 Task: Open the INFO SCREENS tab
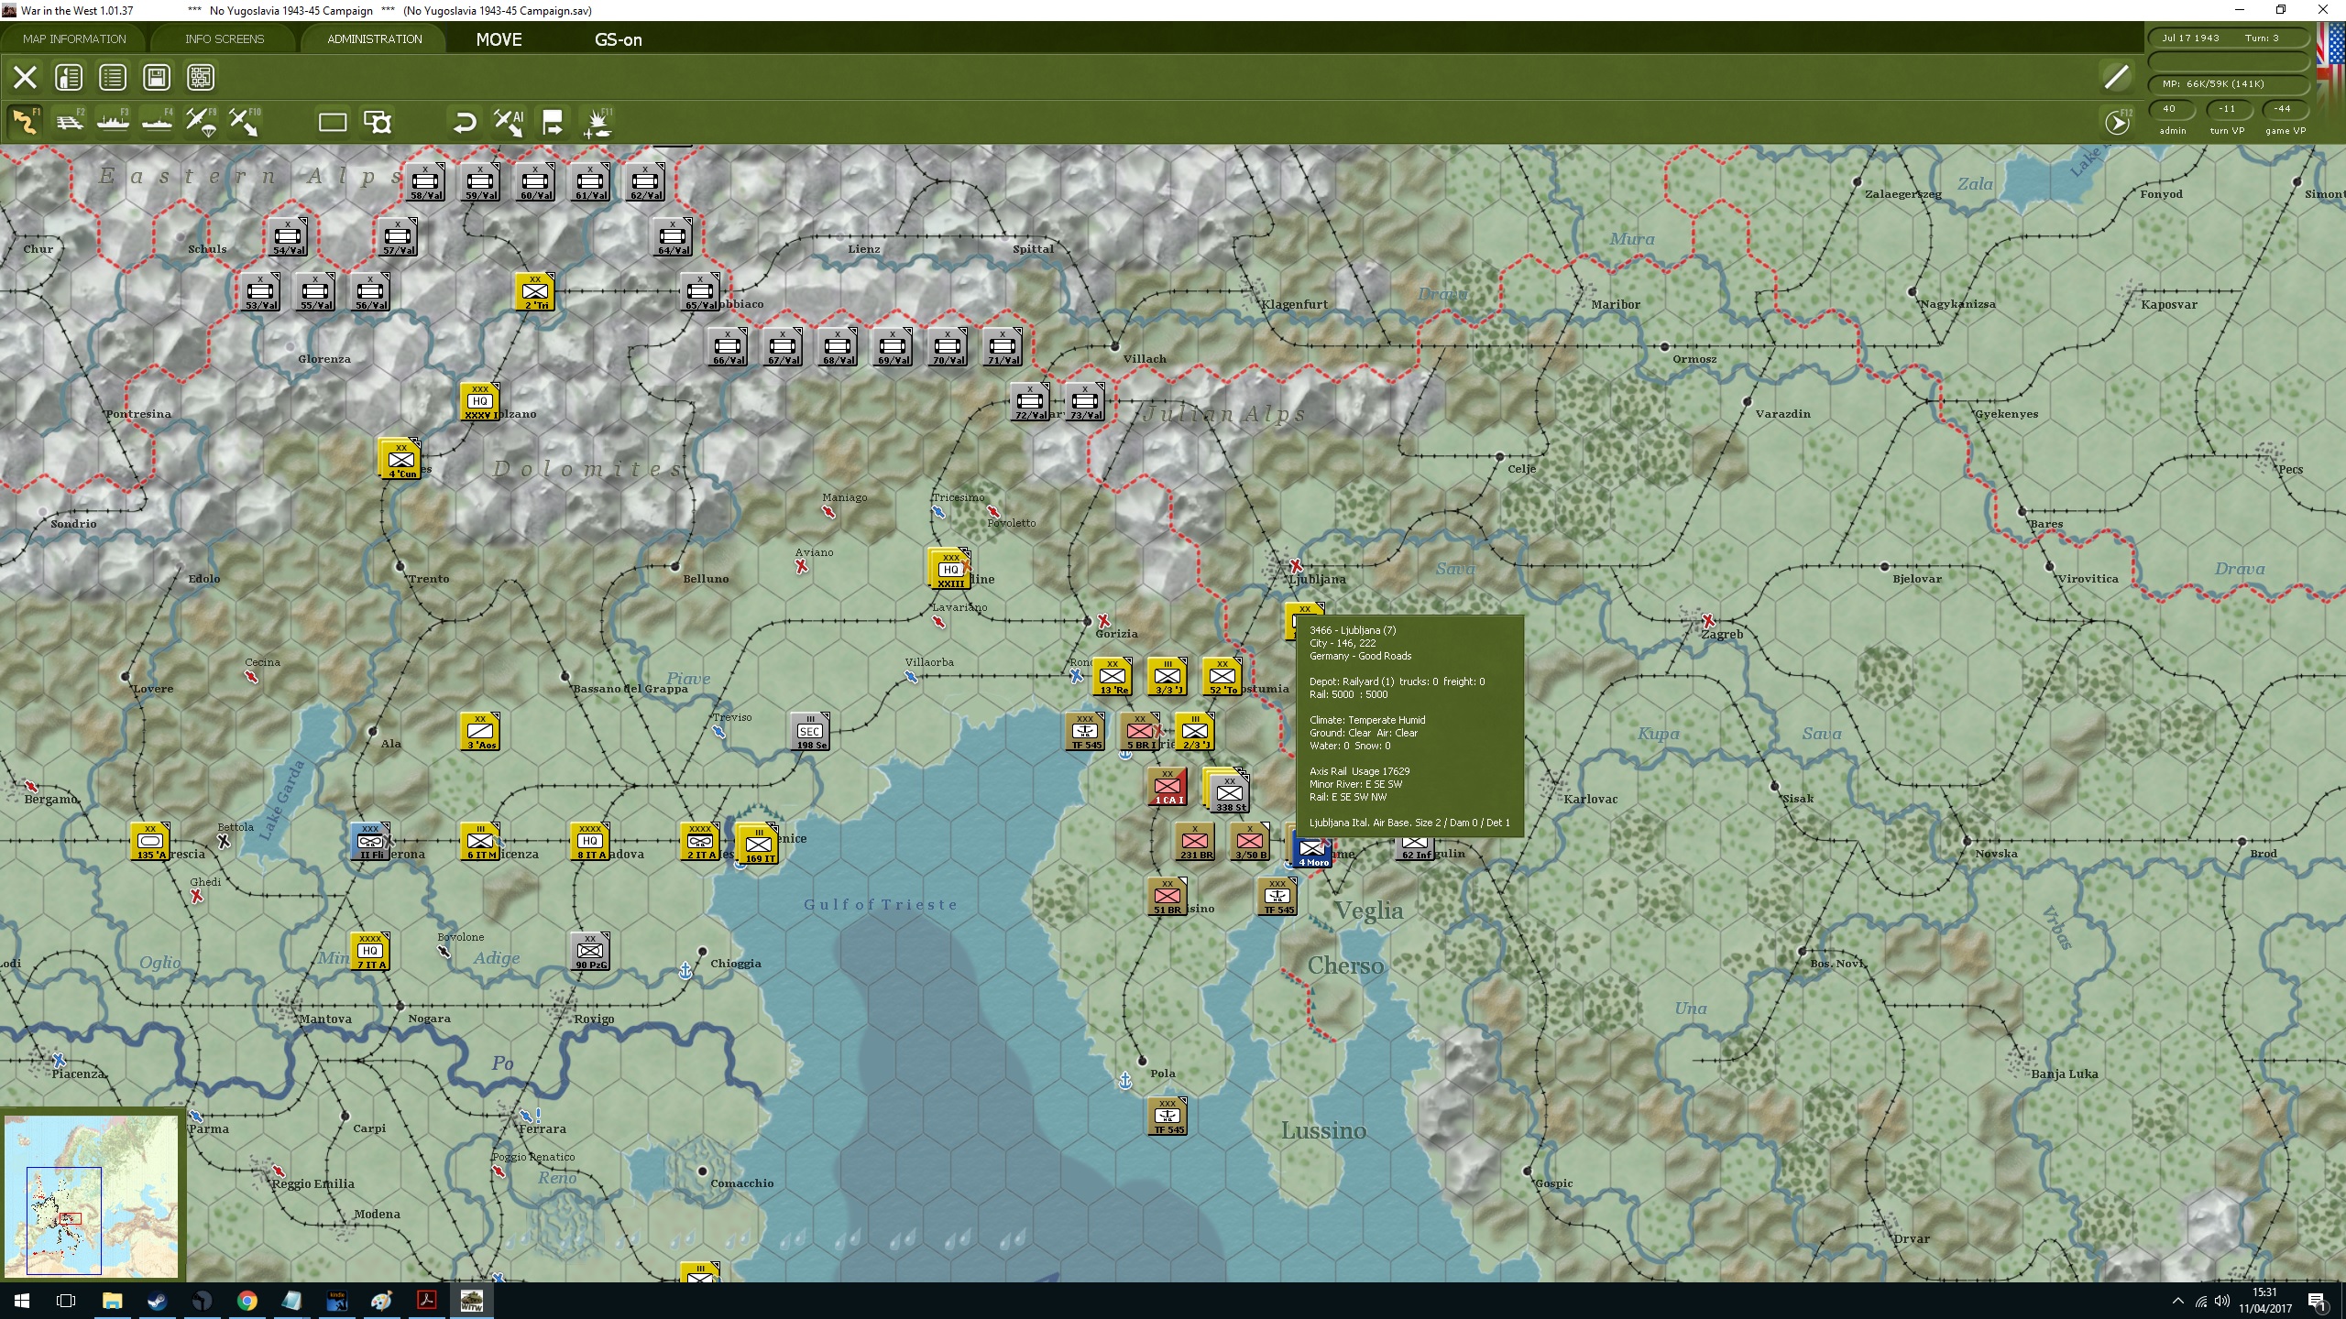tap(224, 38)
